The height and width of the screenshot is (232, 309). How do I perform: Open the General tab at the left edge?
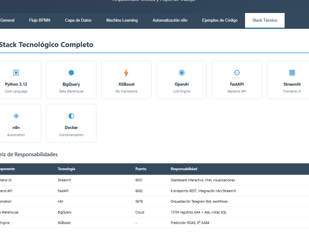(7, 20)
